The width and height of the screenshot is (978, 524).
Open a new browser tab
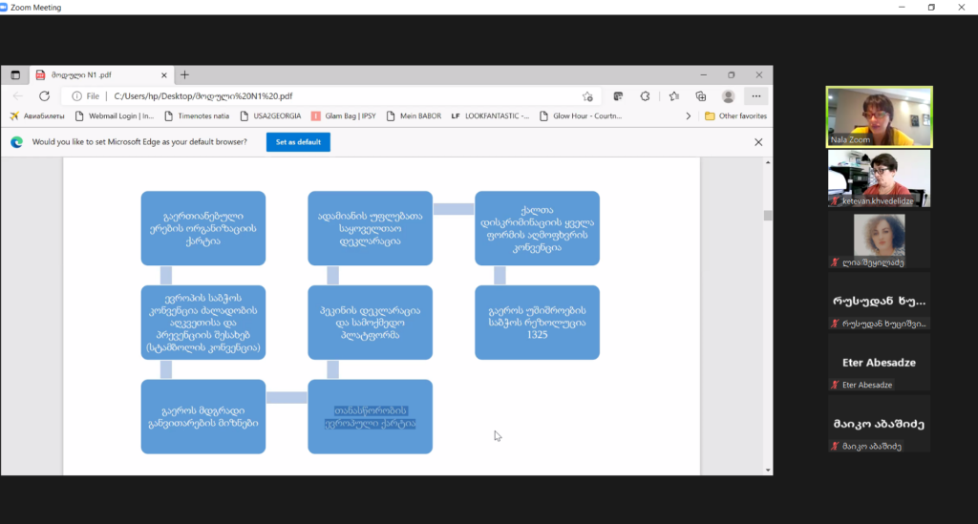pos(184,75)
